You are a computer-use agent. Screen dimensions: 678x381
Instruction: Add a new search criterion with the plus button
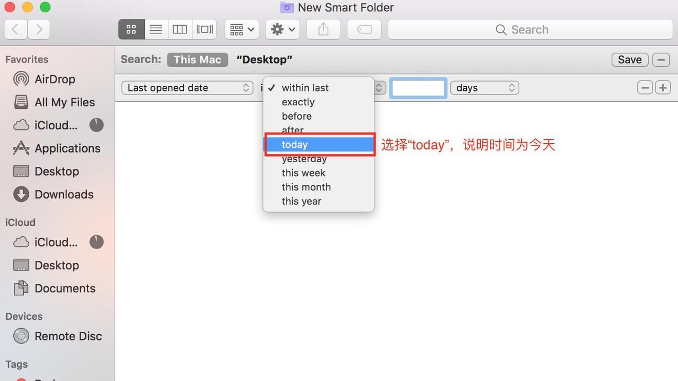coord(663,87)
